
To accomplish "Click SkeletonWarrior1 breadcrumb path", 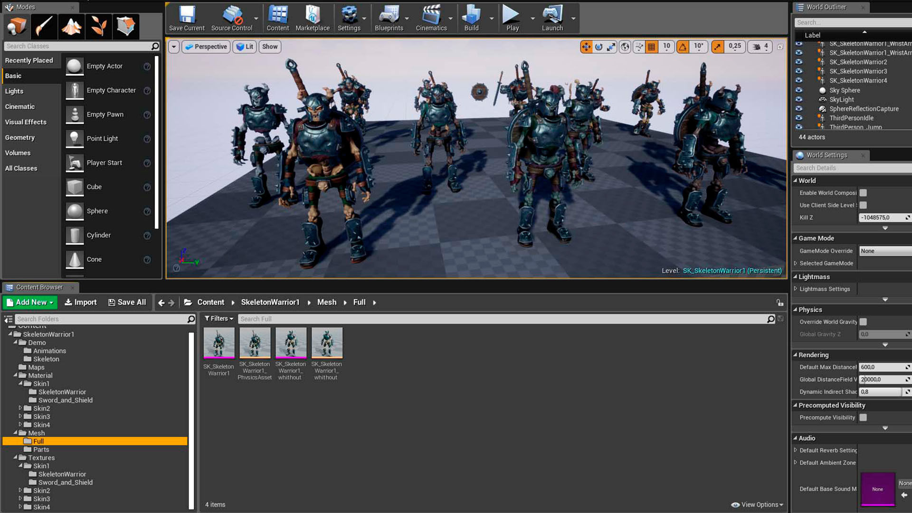I will point(270,303).
